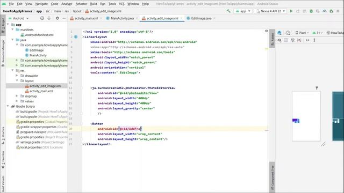
Task: Click the orientation for preview icon
Action: [288, 33]
